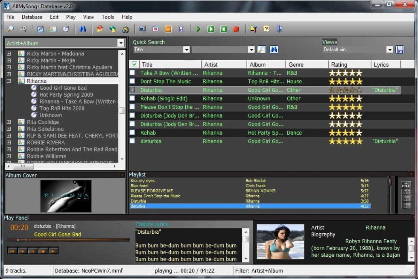Stop playback using the red stop toolbar icon
Screen dimensions: 418x279
(236, 29)
